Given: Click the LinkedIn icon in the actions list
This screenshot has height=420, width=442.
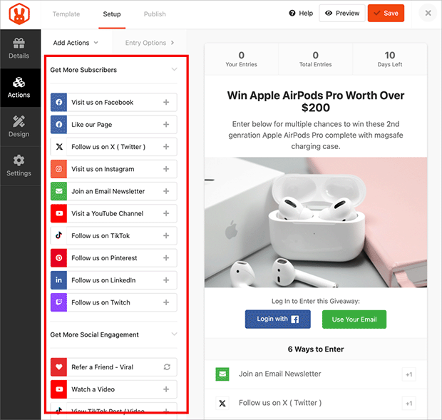Looking at the screenshot, I should [58, 280].
